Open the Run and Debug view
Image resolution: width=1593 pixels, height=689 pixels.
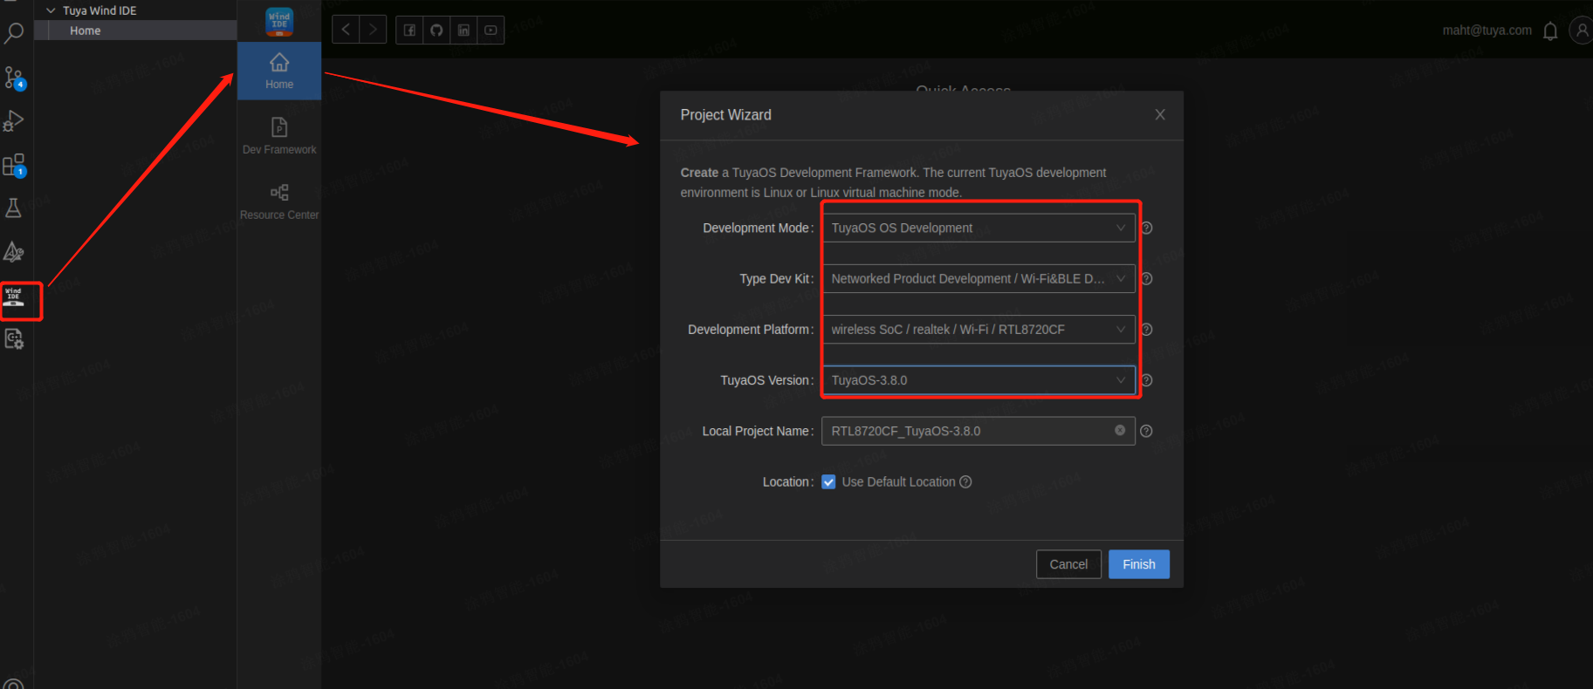(x=14, y=121)
